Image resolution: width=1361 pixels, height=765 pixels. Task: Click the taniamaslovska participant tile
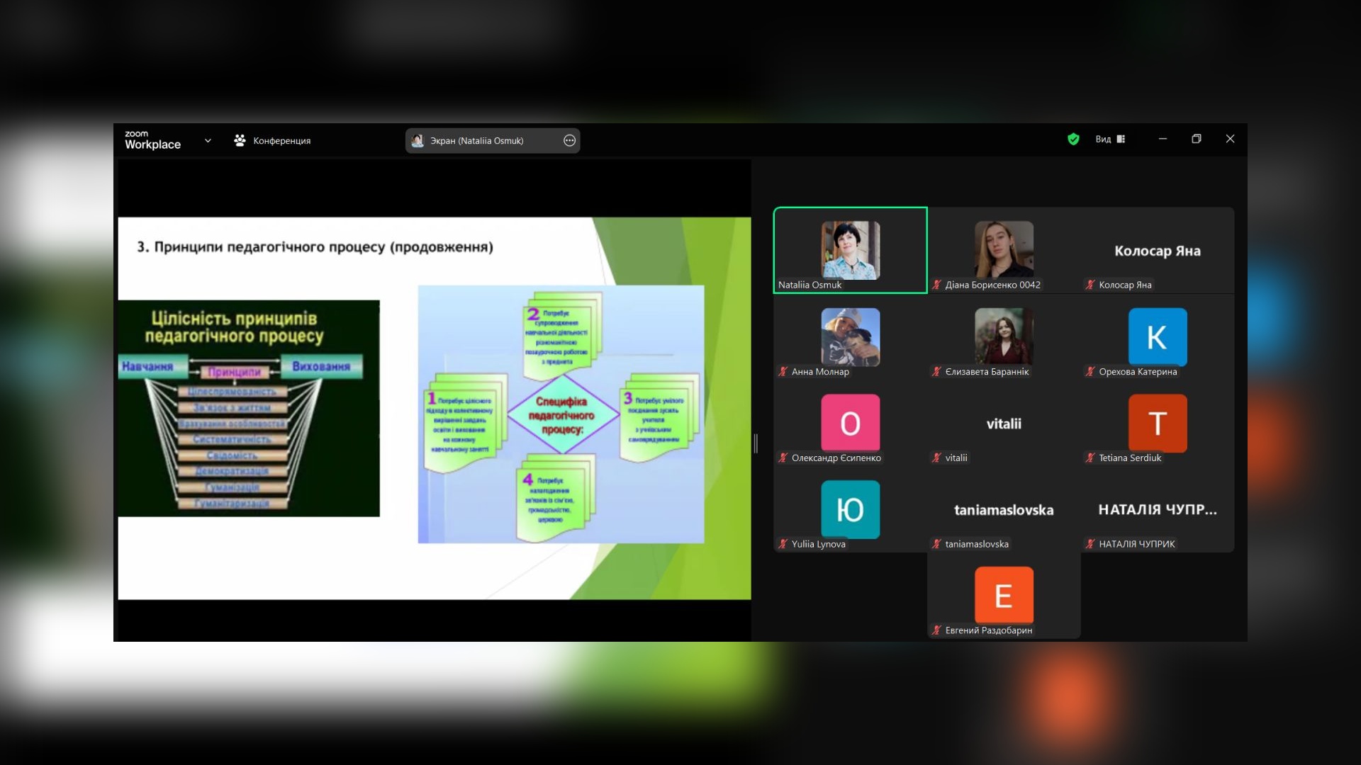[1004, 510]
